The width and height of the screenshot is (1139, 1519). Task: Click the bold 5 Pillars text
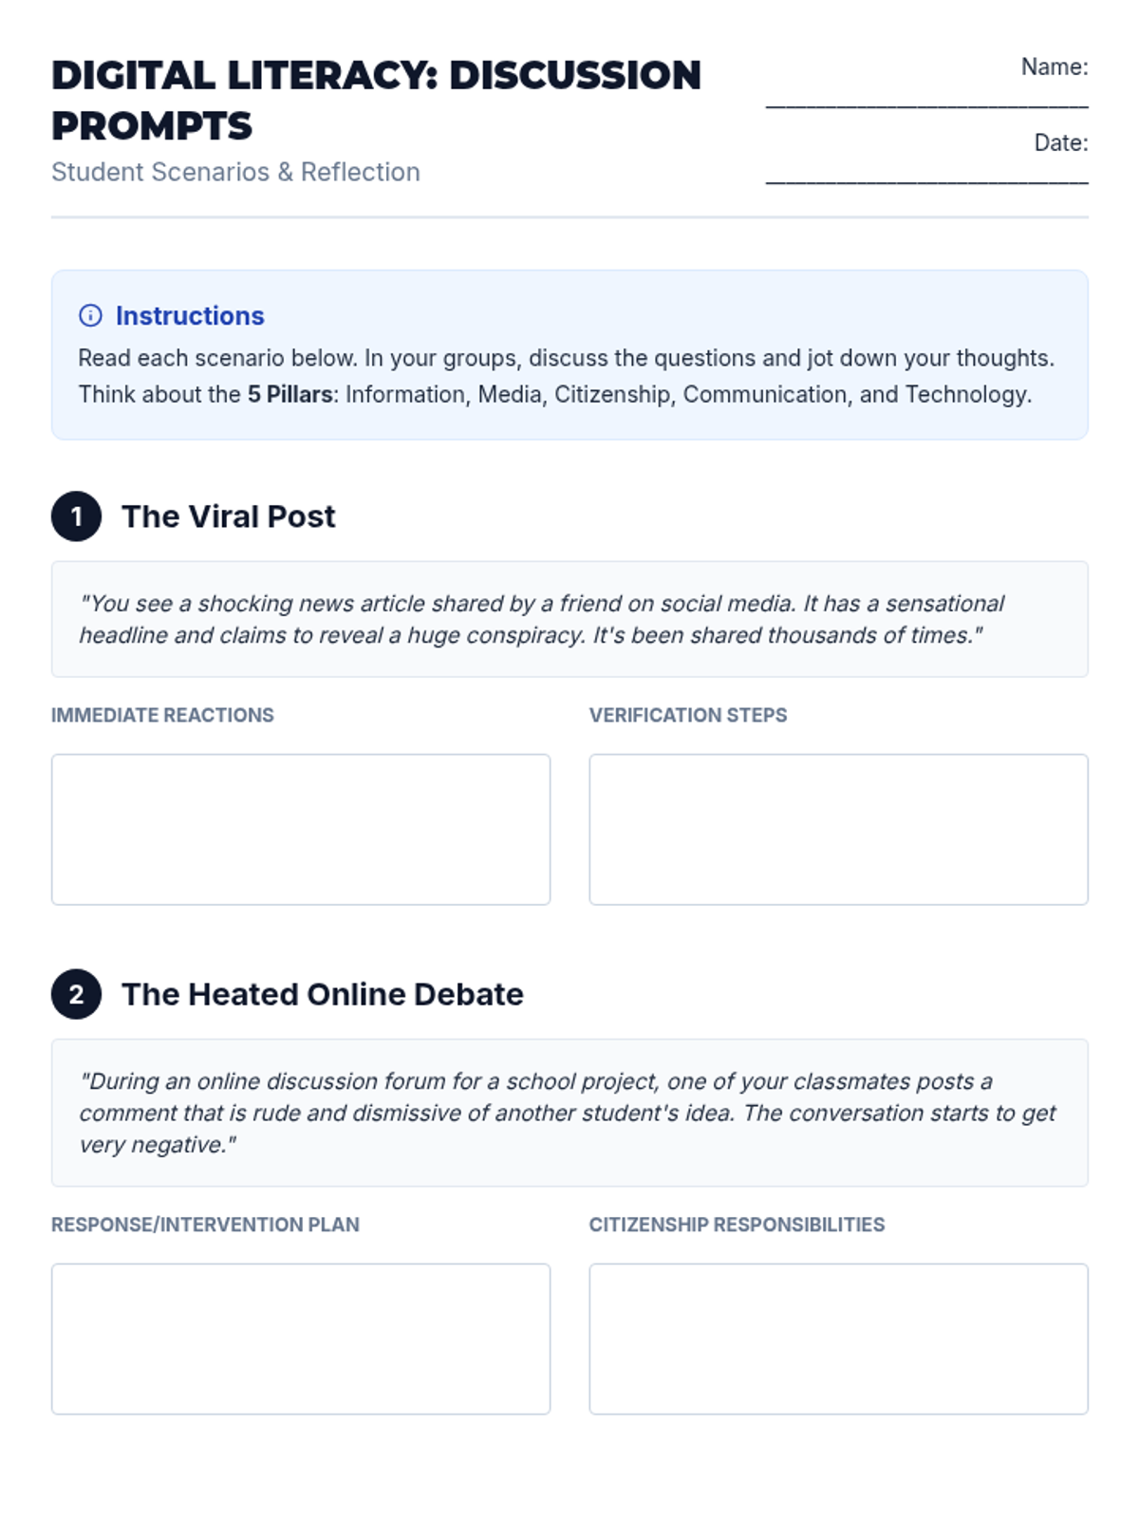pyautogui.click(x=290, y=394)
